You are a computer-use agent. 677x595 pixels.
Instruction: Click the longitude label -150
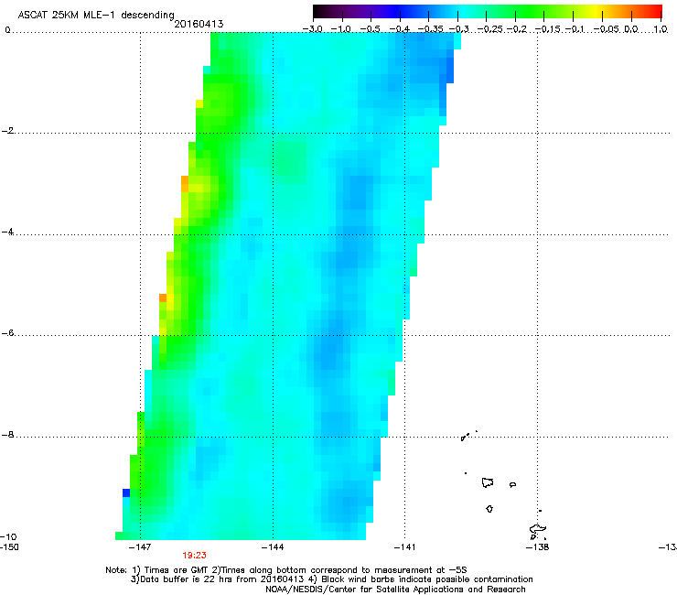9,547
